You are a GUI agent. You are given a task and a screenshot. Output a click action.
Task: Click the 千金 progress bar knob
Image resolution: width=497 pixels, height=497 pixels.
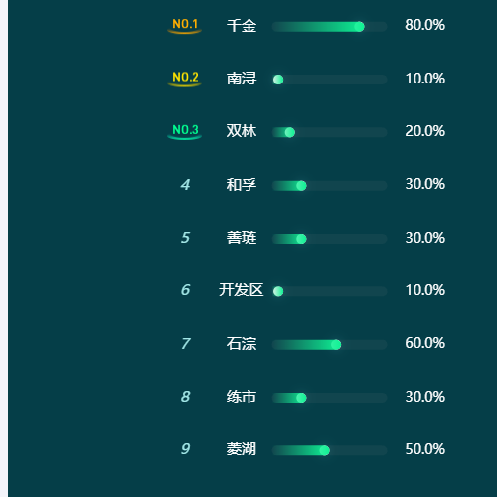tap(359, 27)
